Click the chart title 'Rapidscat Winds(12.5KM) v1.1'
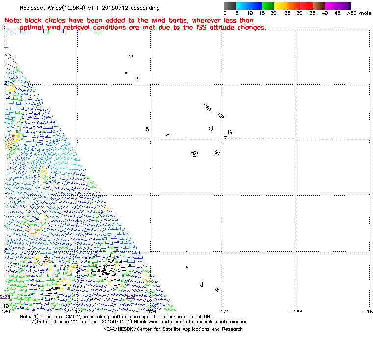The image size is (373, 337). pos(59,8)
